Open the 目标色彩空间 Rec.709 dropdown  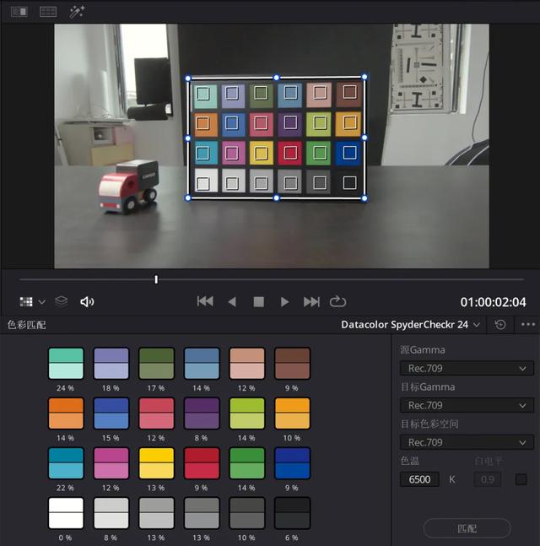(466, 442)
